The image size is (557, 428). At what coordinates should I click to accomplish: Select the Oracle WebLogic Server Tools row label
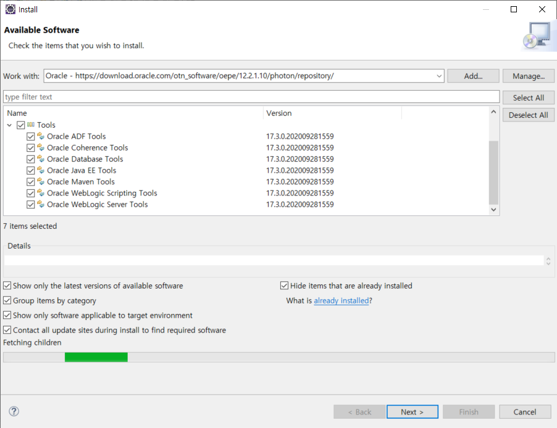(x=98, y=204)
